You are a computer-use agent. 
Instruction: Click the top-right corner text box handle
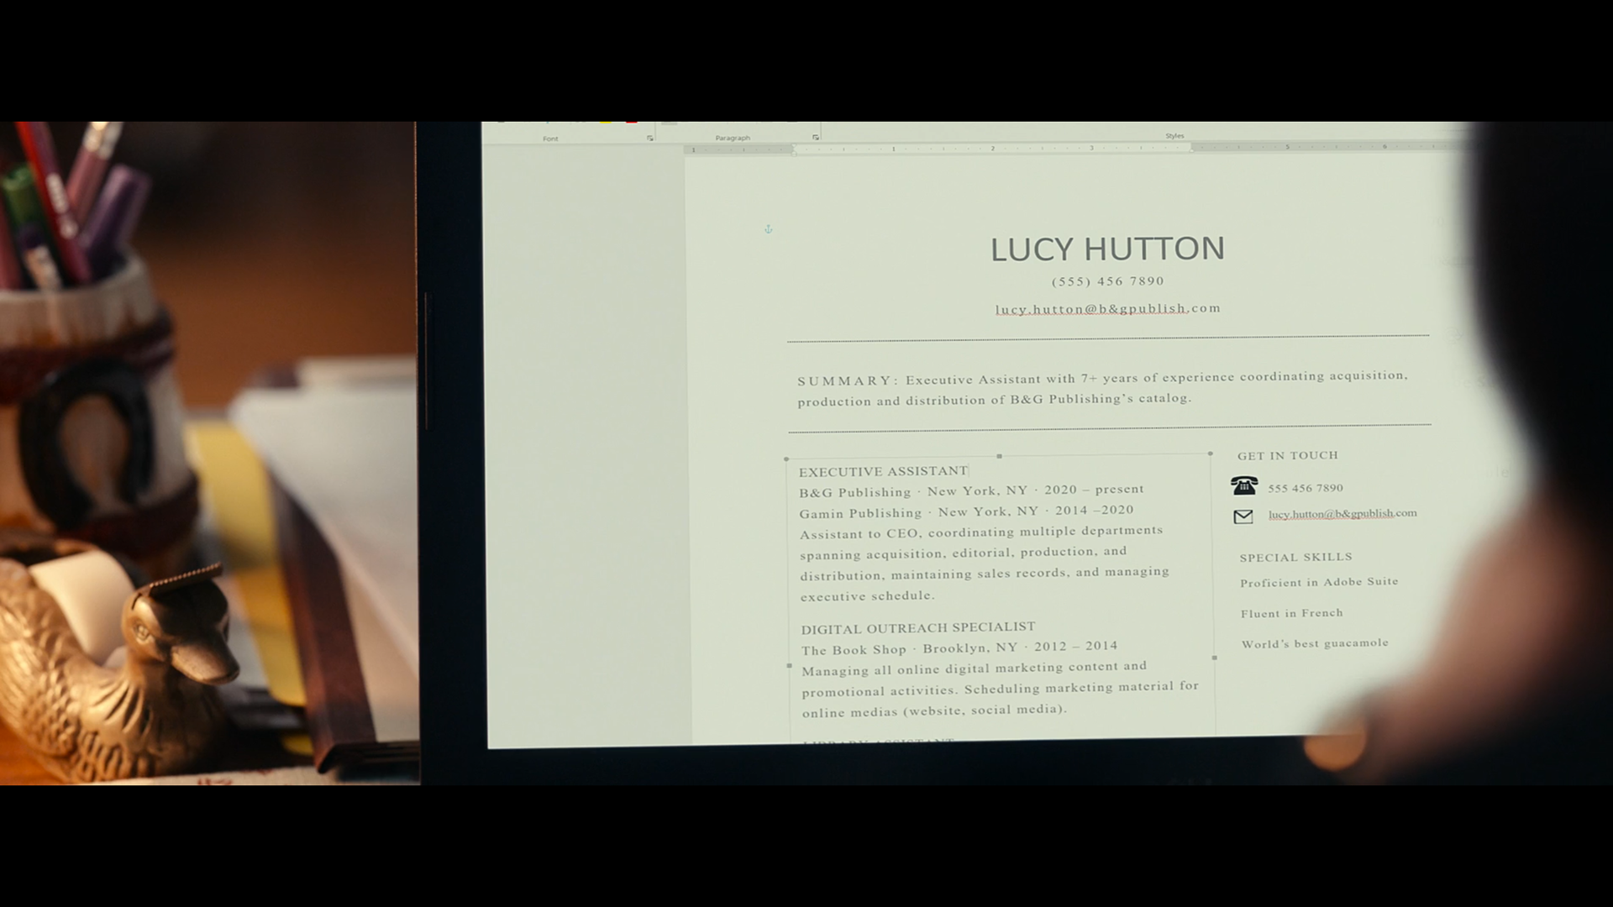[1211, 453]
